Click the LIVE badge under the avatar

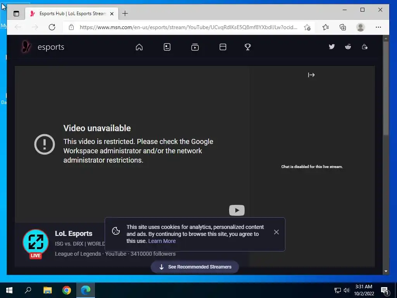(35, 255)
